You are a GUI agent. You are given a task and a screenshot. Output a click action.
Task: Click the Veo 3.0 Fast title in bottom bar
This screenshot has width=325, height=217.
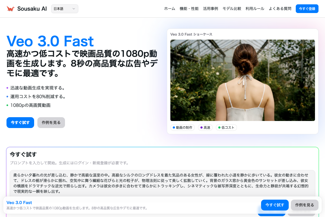(x=19, y=203)
